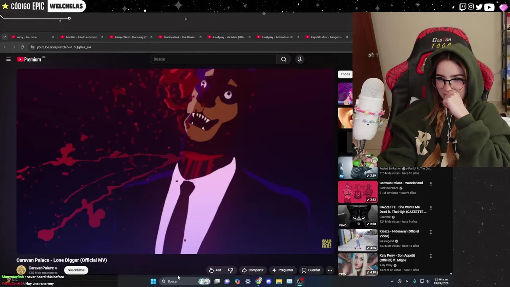Viewport: 510px width, 287px height.
Task: Open options for Caravan Palace - Wonderland video
Action: click(x=431, y=184)
